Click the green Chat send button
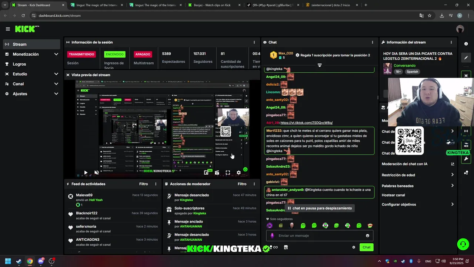474x267 pixels. click(x=366, y=247)
